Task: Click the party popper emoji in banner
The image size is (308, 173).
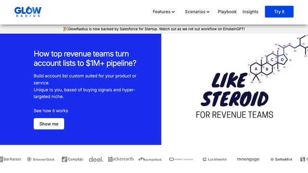Action: click(65, 29)
